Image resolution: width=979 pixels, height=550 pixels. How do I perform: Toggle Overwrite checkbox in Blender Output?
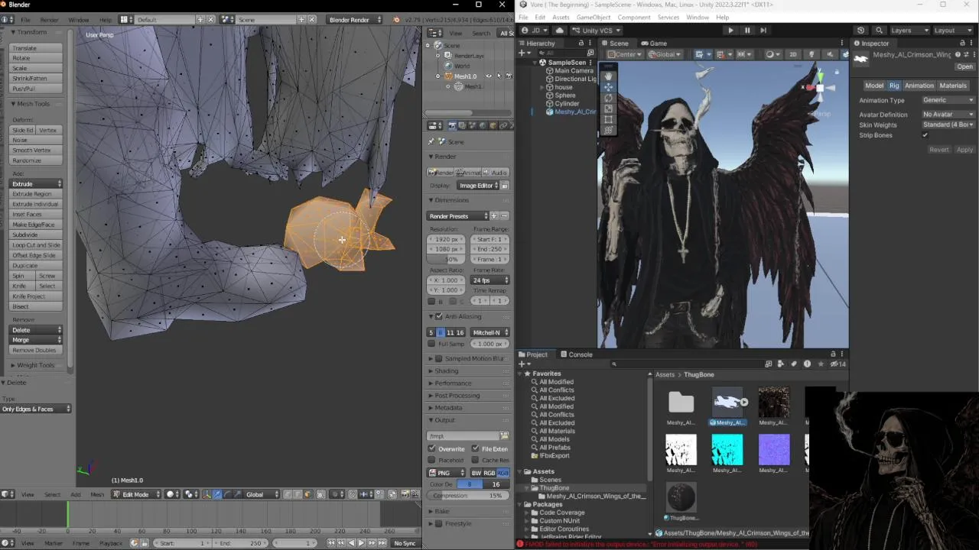click(432, 449)
